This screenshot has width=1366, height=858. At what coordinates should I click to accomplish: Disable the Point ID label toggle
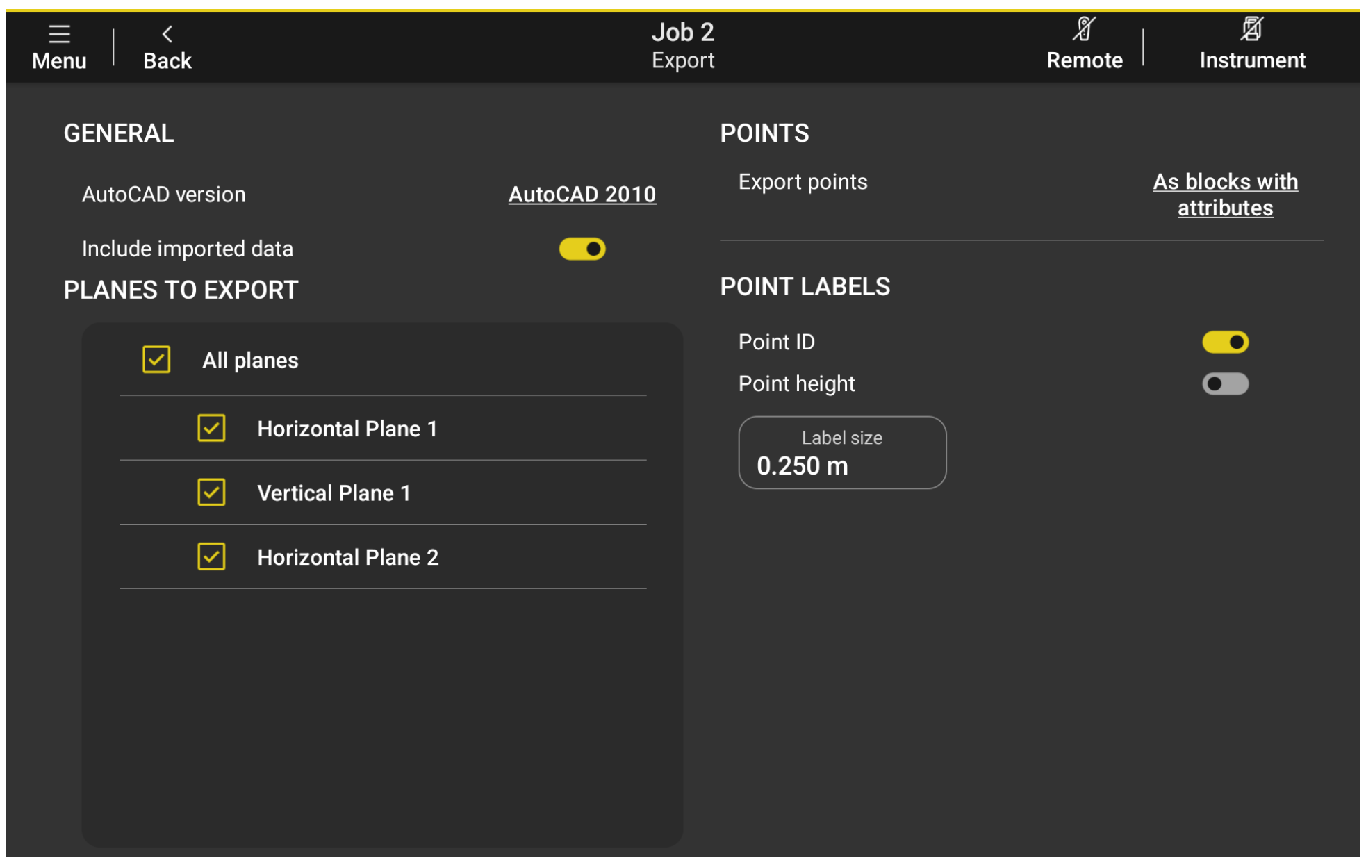tap(1224, 342)
